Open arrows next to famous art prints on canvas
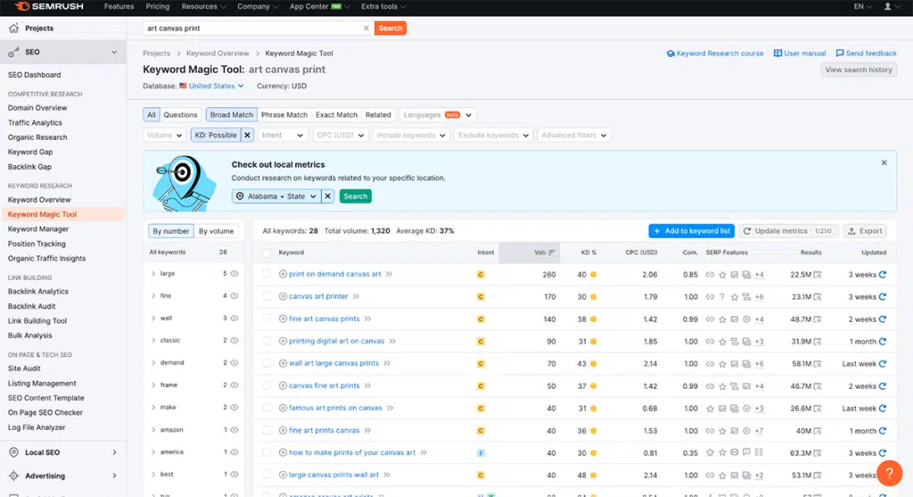This screenshot has height=497, width=913. (391, 408)
